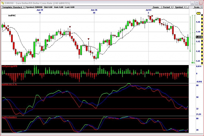
Task: Open the Template: Standard dropdown
Action: point(13,7)
